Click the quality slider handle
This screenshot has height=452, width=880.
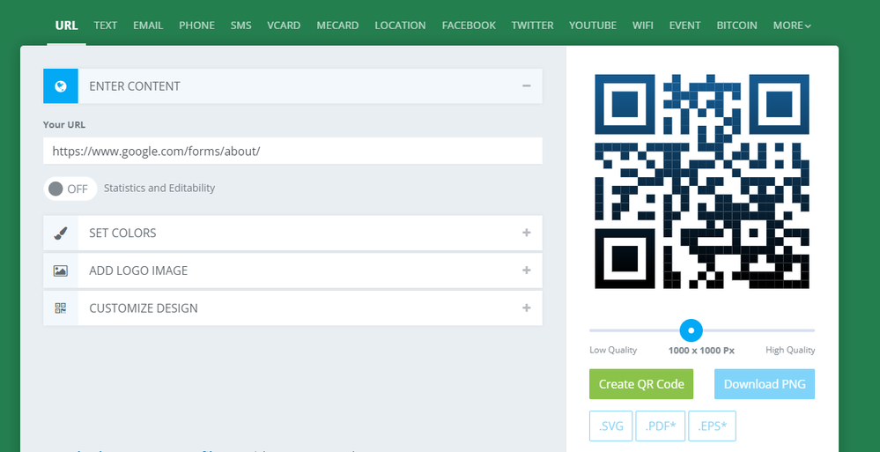pos(691,330)
